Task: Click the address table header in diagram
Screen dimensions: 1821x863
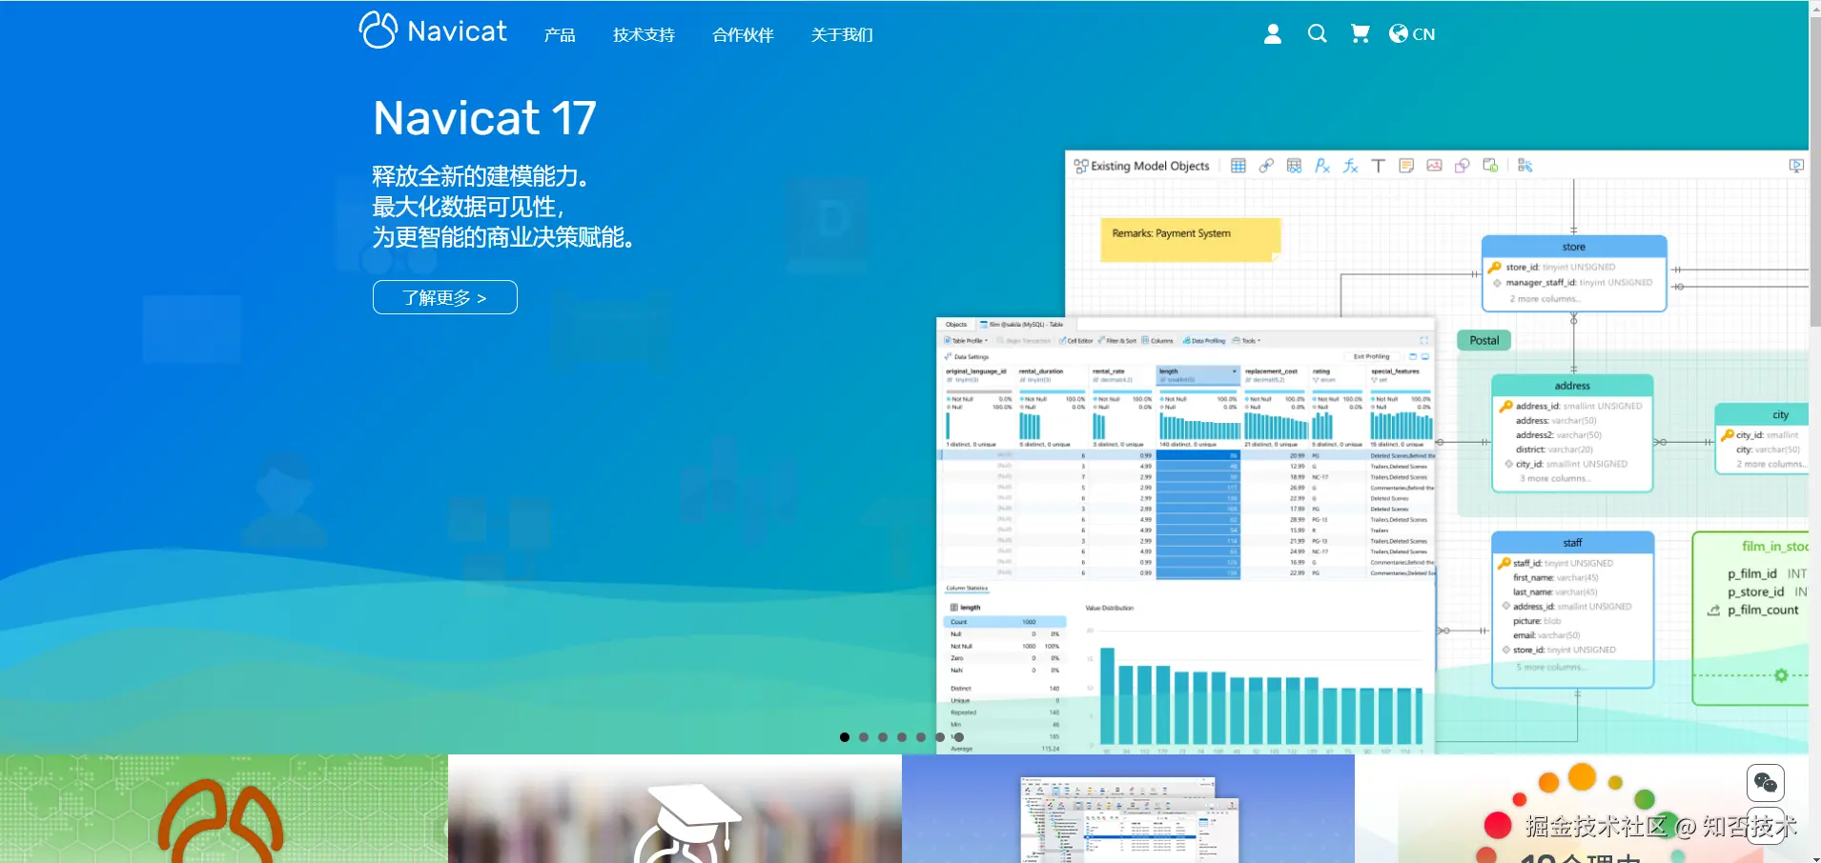Action: (x=1572, y=386)
